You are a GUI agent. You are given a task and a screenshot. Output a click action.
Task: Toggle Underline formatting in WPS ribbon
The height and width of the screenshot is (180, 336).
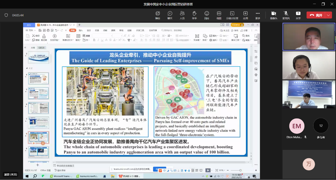tap(102, 40)
